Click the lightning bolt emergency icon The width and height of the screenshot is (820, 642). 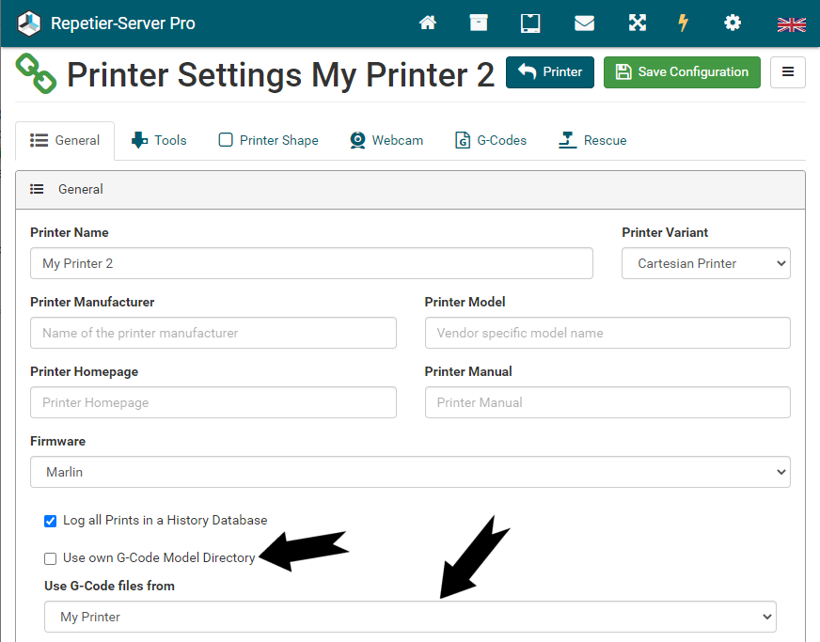tap(683, 23)
